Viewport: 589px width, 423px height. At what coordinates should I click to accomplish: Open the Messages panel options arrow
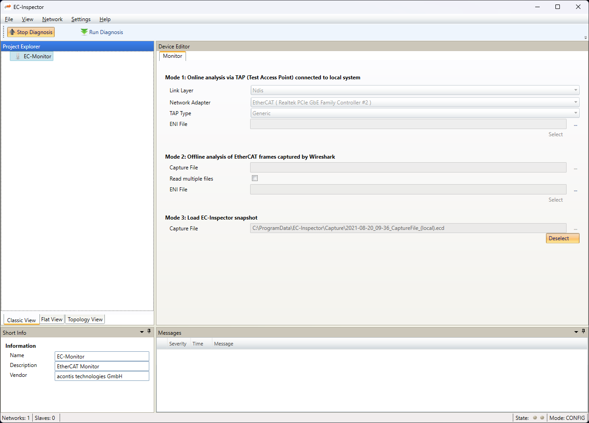tap(576, 332)
